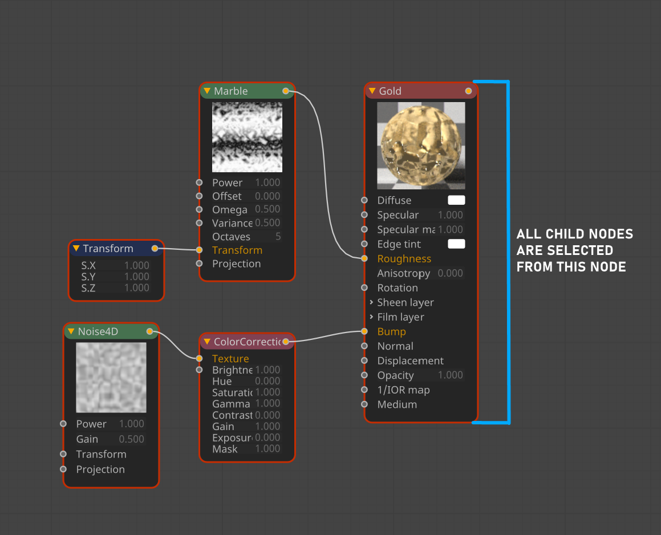Collapse the Gold node with its triangle
Viewport: 661px width, 535px height.
(372, 91)
